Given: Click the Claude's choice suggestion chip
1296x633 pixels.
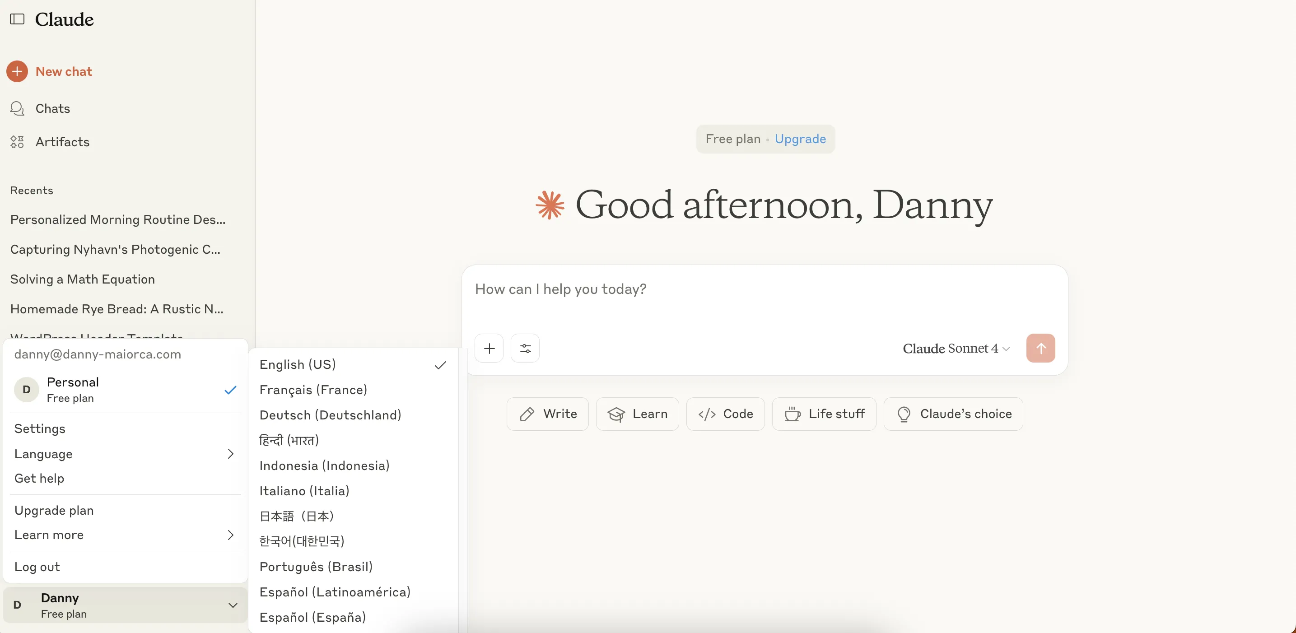Looking at the screenshot, I should tap(953, 414).
